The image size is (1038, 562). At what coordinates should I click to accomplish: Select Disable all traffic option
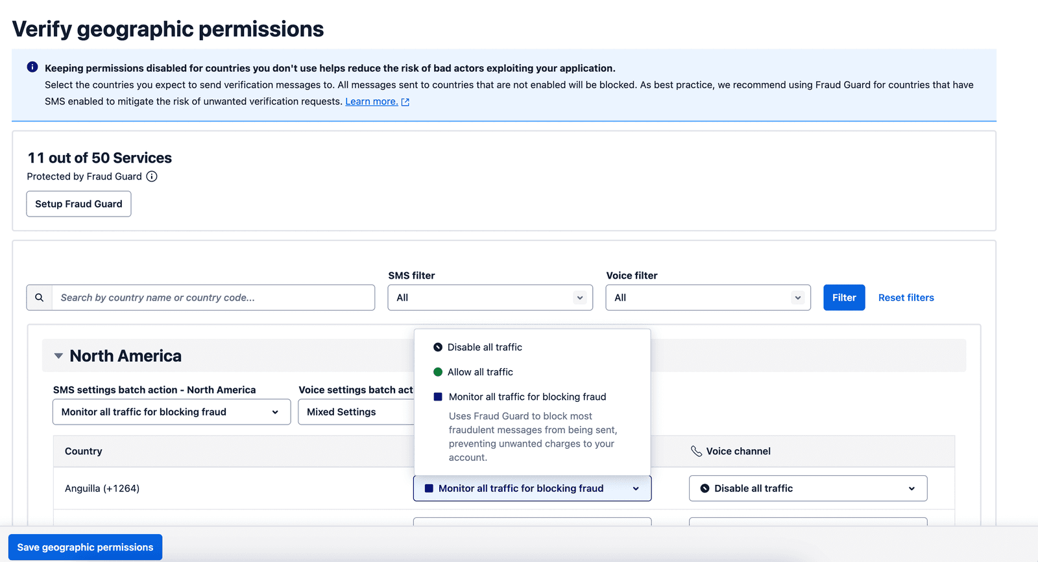coord(485,347)
